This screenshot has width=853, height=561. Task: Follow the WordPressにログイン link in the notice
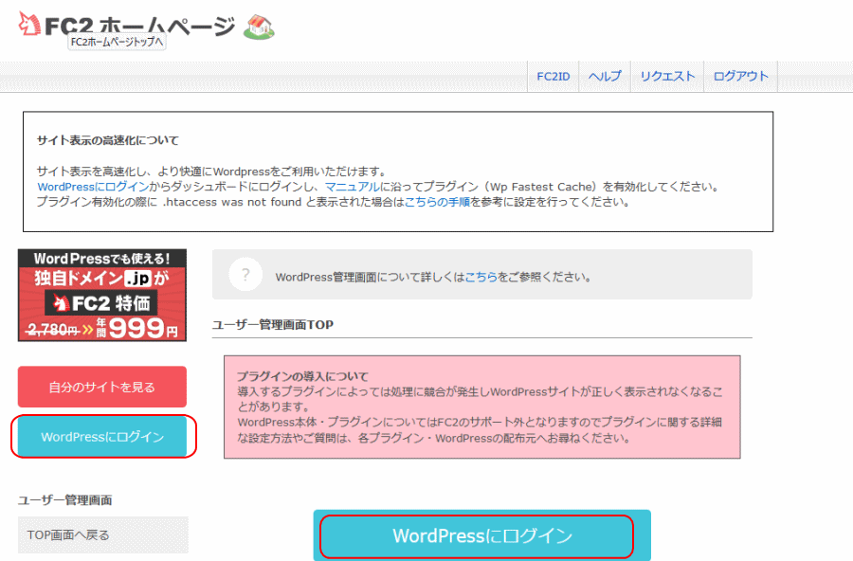[x=93, y=187]
